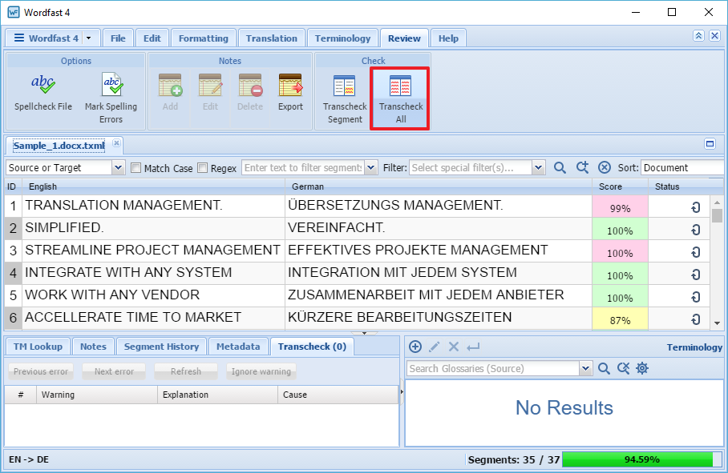This screenshot has width=728, height=473.
Task: Click the Add note button
Action: click(x=170, y=93)
